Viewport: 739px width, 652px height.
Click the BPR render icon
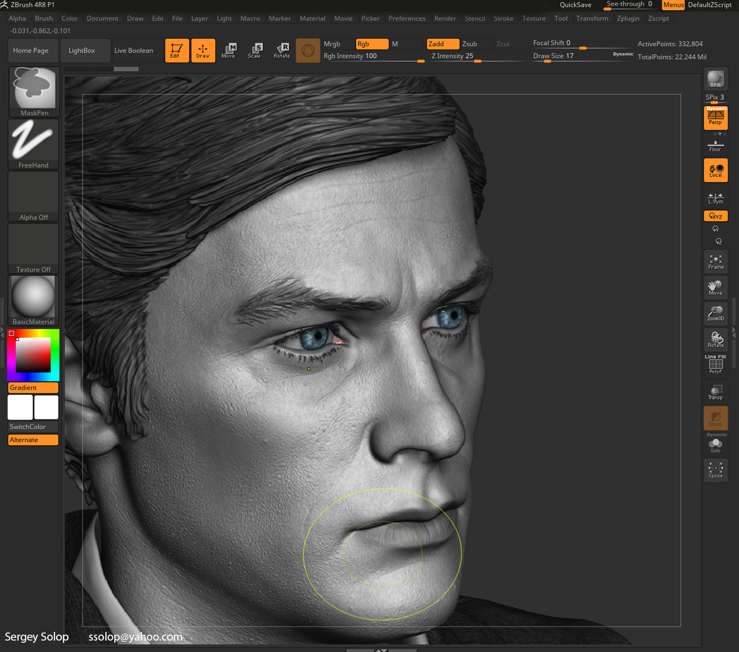click(x=716, y=79)
